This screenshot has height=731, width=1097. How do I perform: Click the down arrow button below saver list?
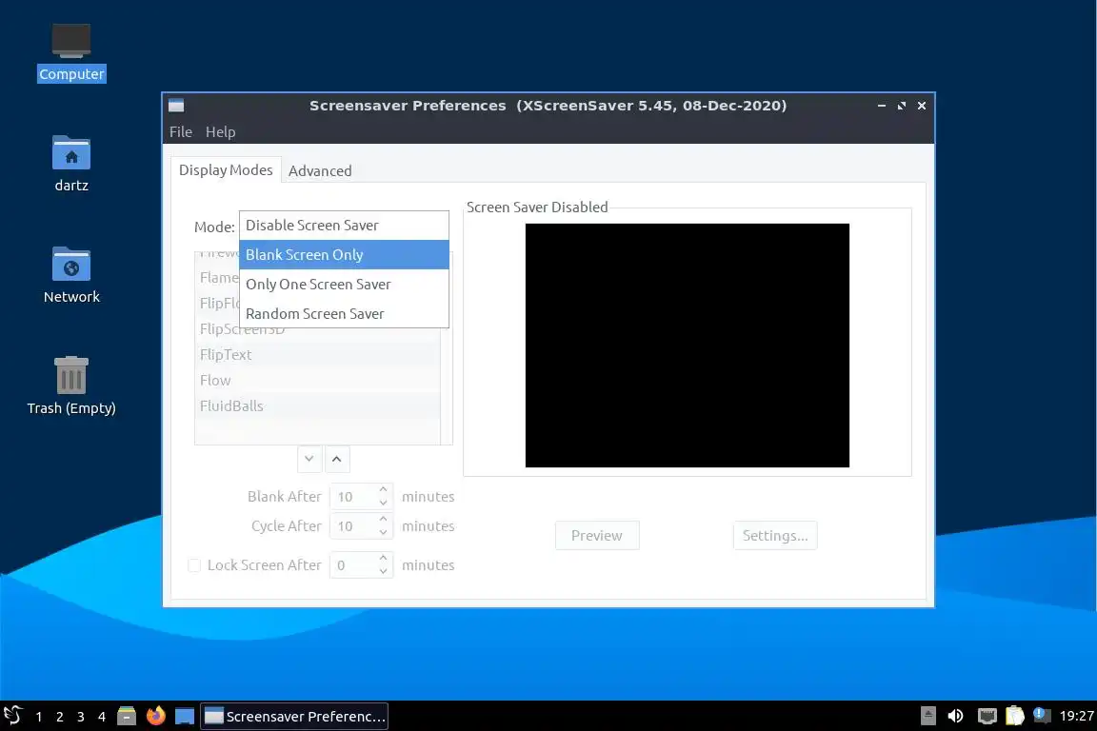[309, 459]
